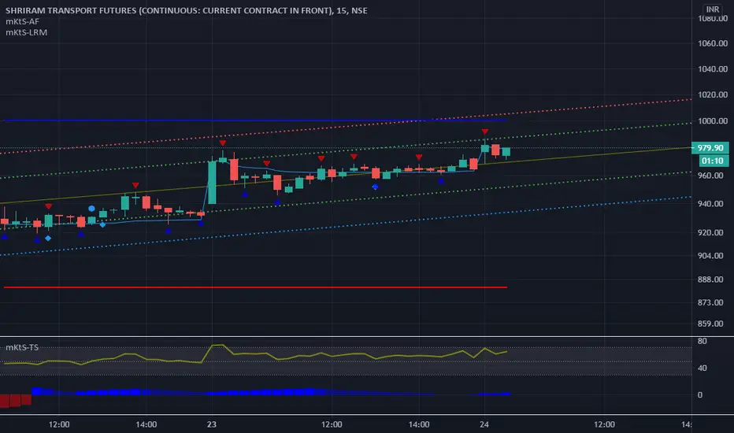This screenshot has height=433, width=734.
Task: Click the 1060.00 price axis label
Action: 713,43
